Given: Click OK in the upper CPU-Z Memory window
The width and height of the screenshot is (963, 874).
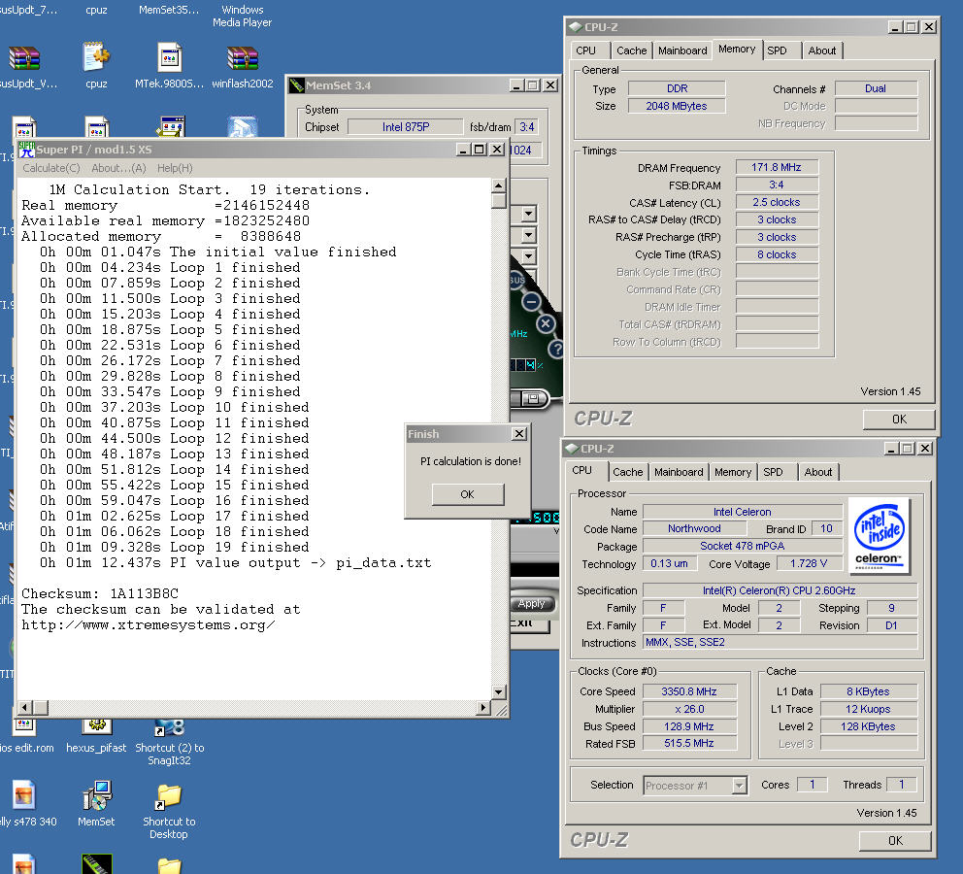Looking at the screenshot, I should click(899, 419).
